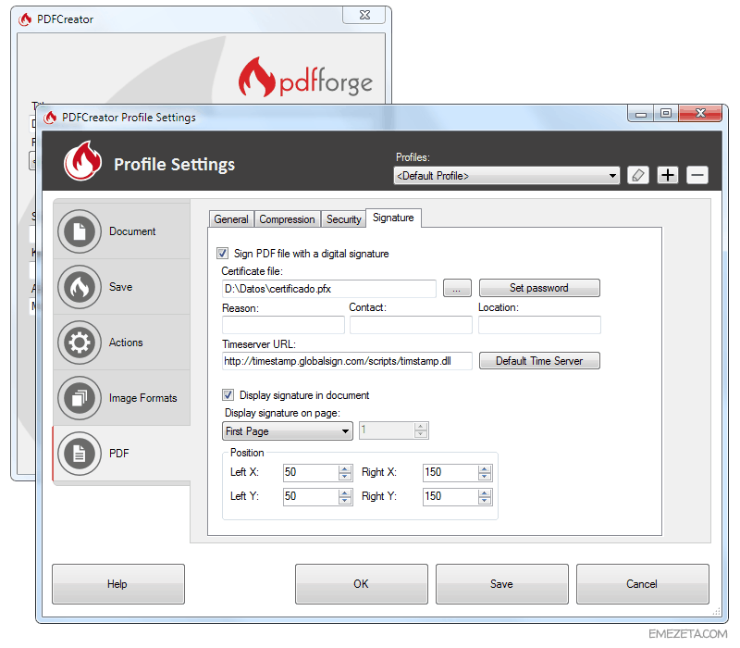
Task: Open the Document settings section icon
Action: pos(80,231)
